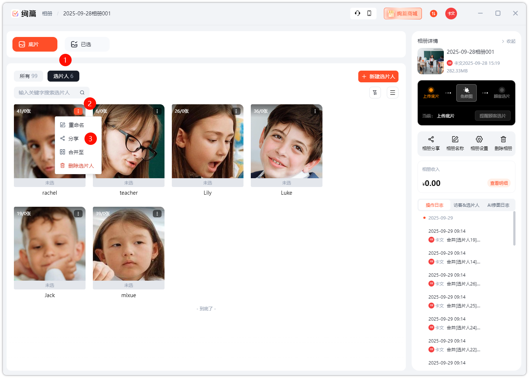Click the search magnifier in selector search box
This screenshot has width=529, height=378.
(82, 93)
